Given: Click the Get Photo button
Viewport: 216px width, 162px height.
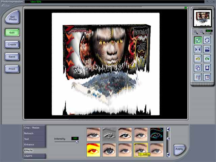Looking at the screenshot, I should (x=13, y=18).
